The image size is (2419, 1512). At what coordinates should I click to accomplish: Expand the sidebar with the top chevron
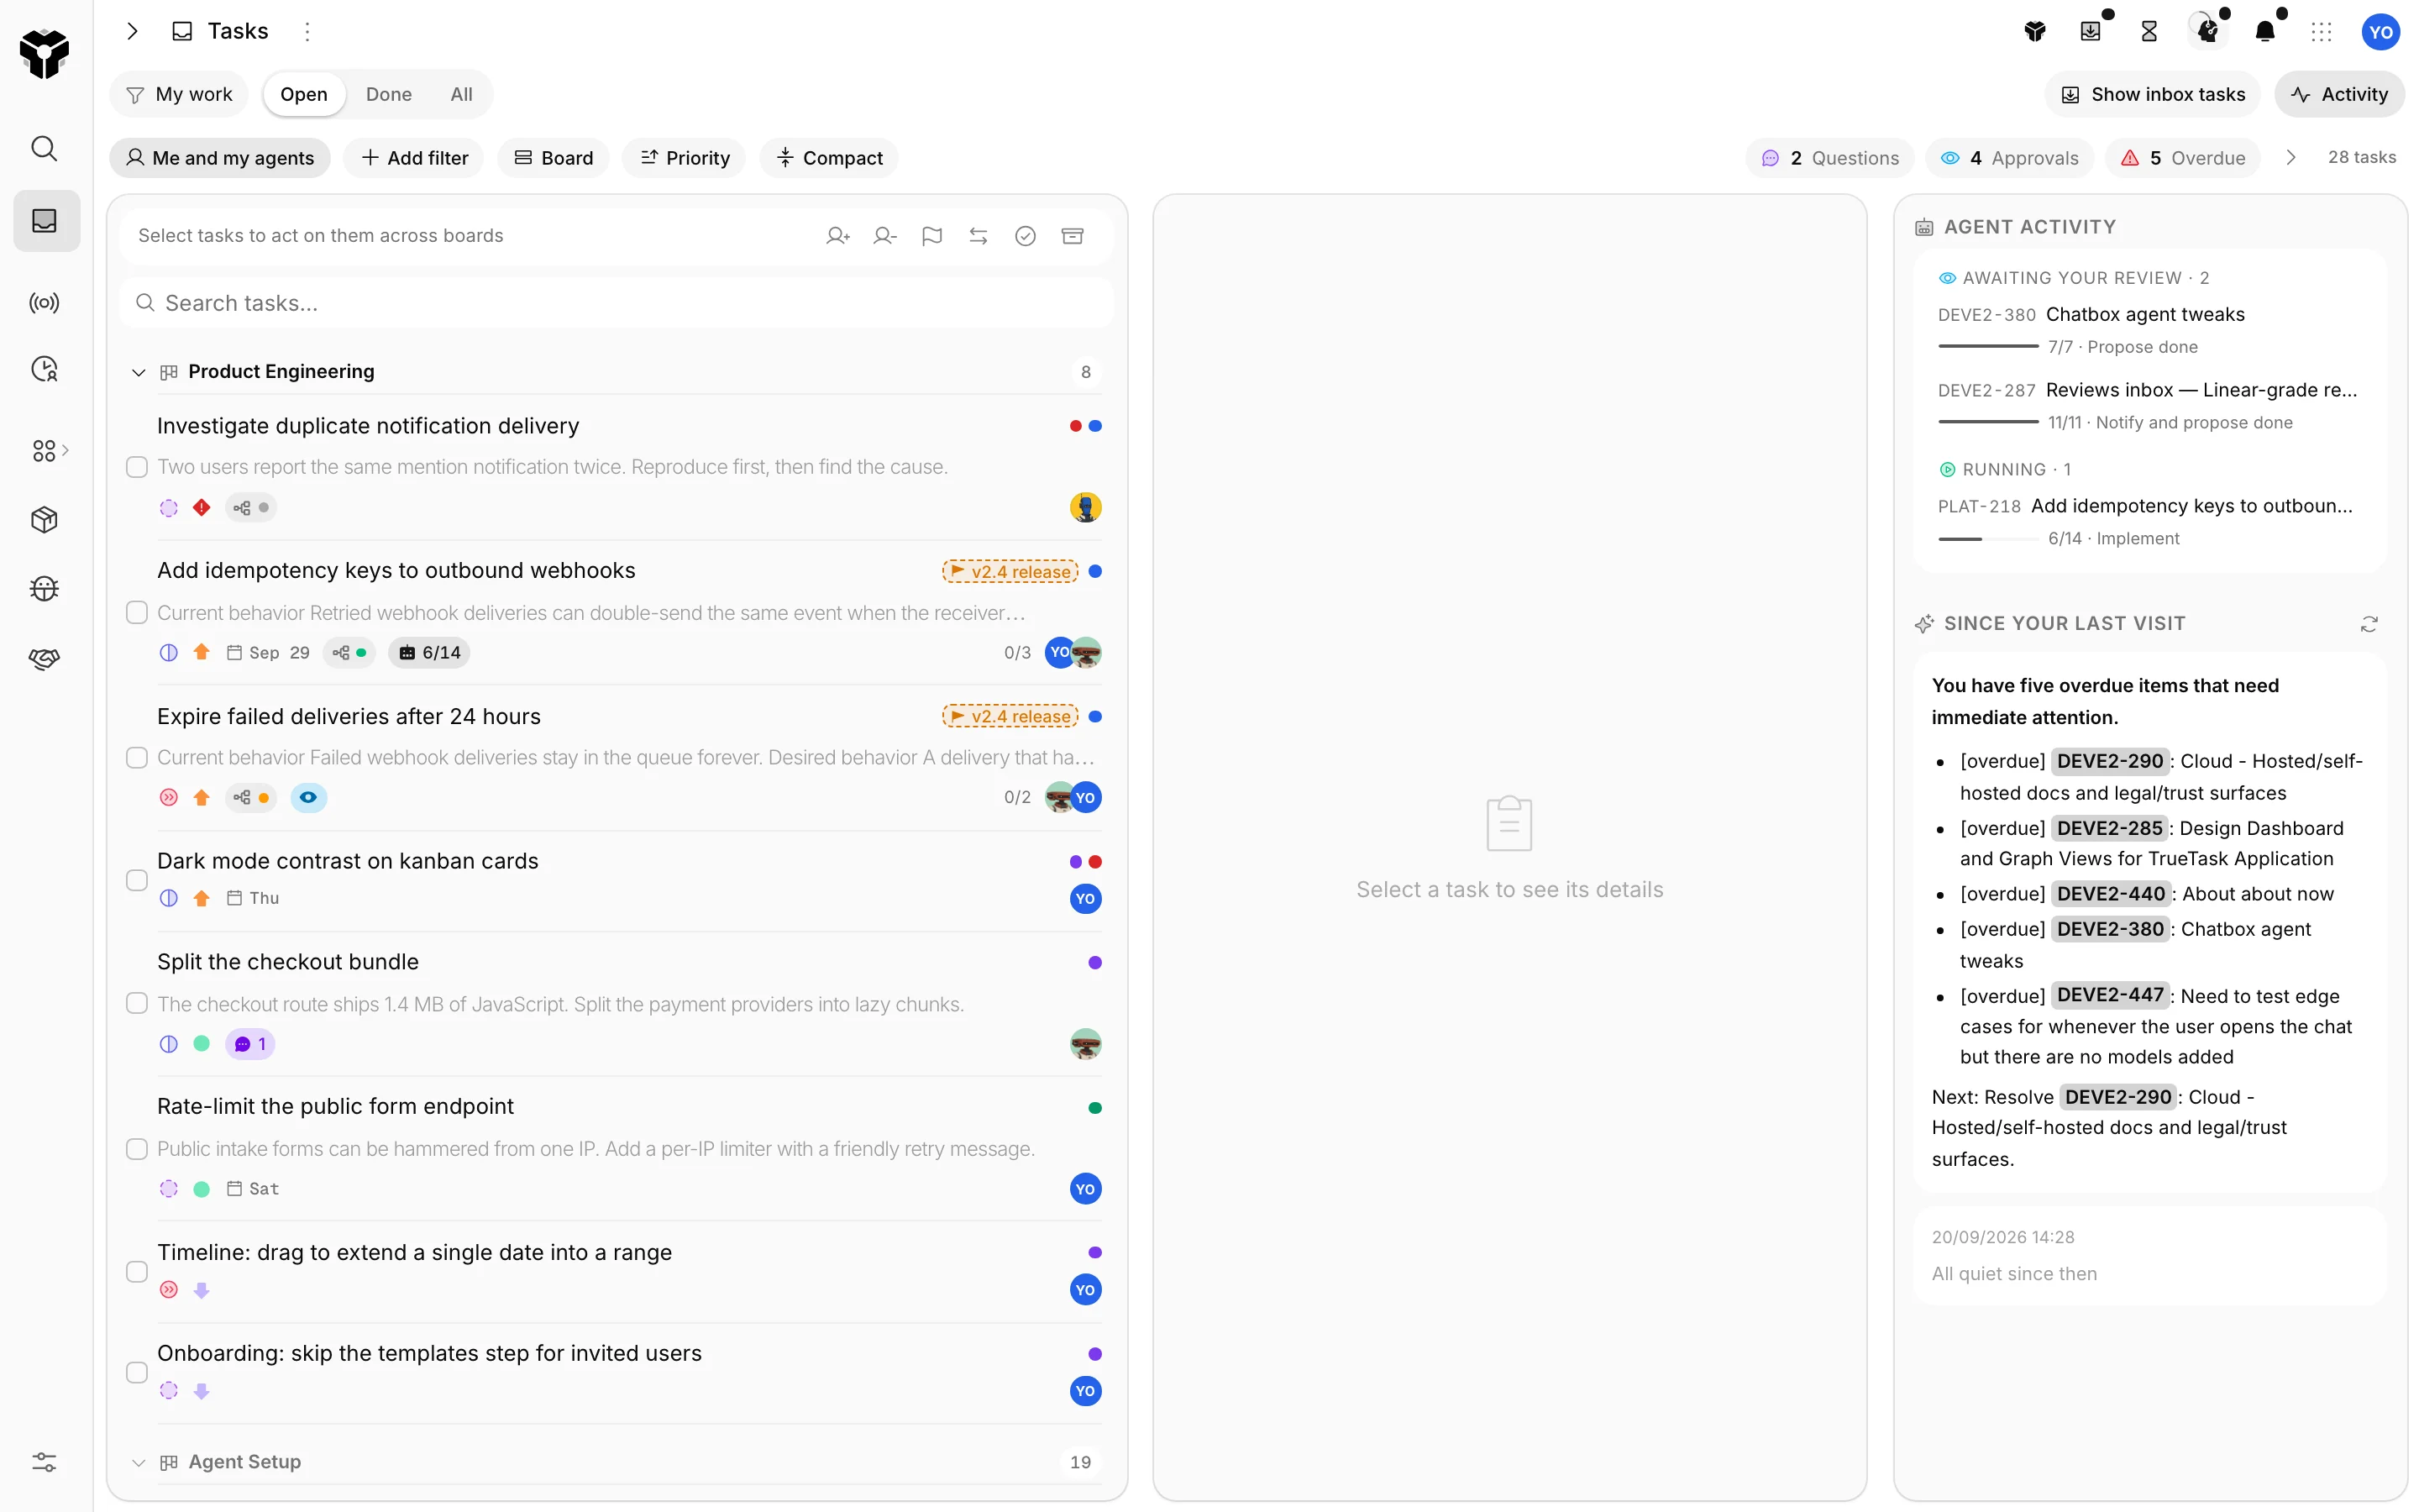pos(132,32)
